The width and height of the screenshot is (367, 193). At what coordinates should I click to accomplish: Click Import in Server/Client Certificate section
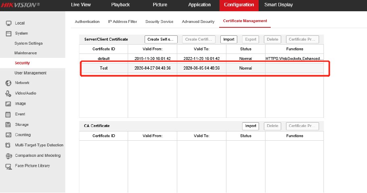(228, 39)
